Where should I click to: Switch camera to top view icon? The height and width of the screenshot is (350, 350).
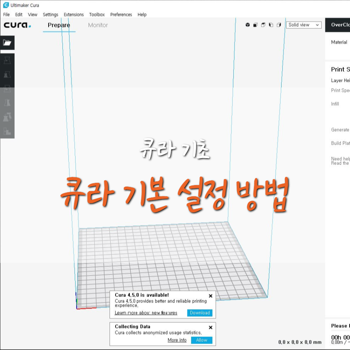263,25
